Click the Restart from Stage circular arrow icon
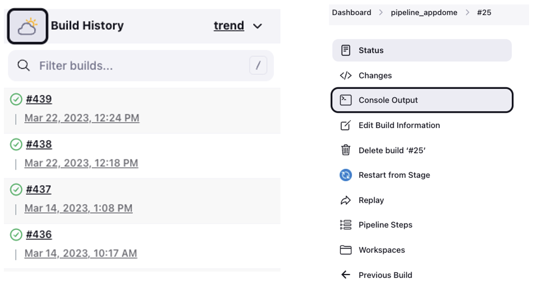Screen dimensions: 533x293 coord(345,175)
